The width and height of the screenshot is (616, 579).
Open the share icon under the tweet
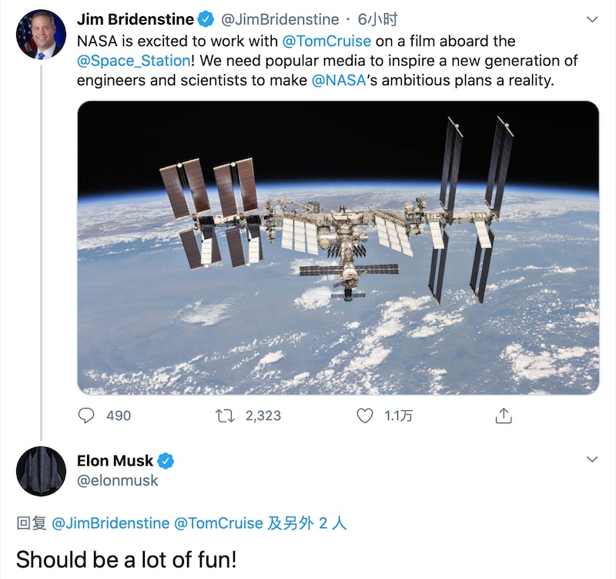503,416
